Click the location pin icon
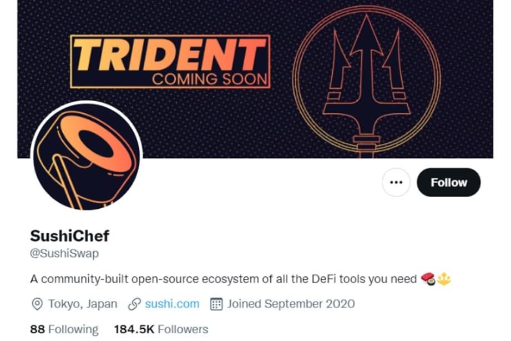Image resolution: width=511 pixels, height=341 pixels. tap(37, 304)
